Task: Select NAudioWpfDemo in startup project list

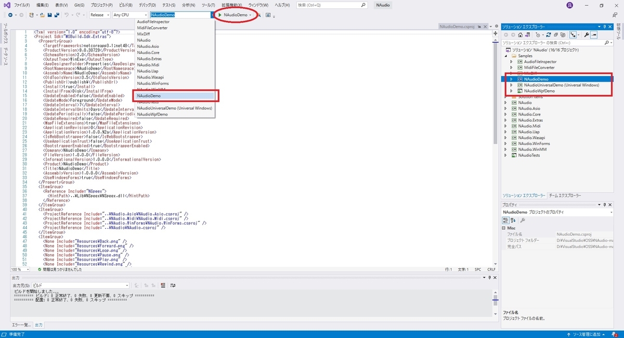Action: 175,114
